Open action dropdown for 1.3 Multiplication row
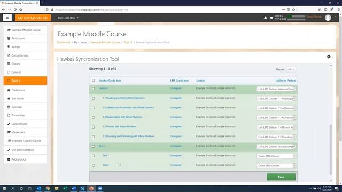 point(276,118)
